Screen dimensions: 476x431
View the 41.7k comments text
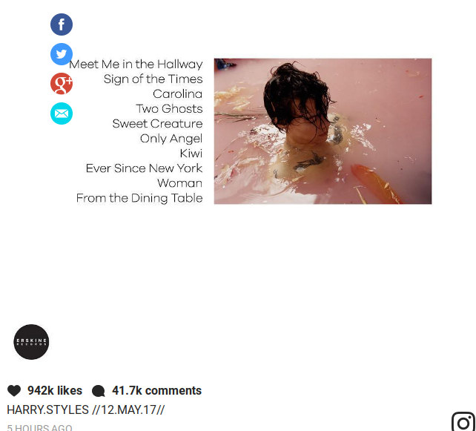156,390
